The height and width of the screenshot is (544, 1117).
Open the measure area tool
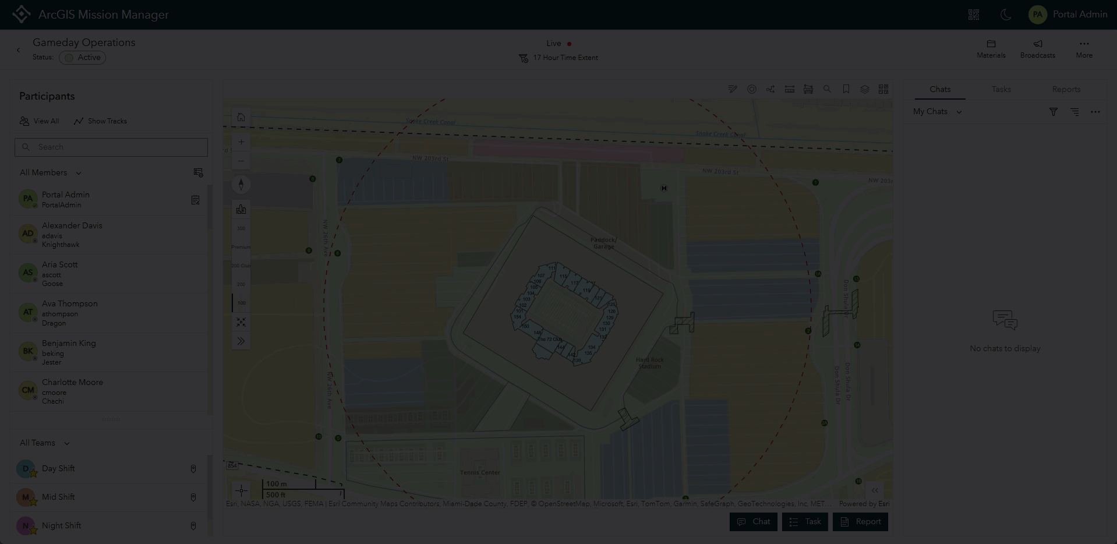808,89
